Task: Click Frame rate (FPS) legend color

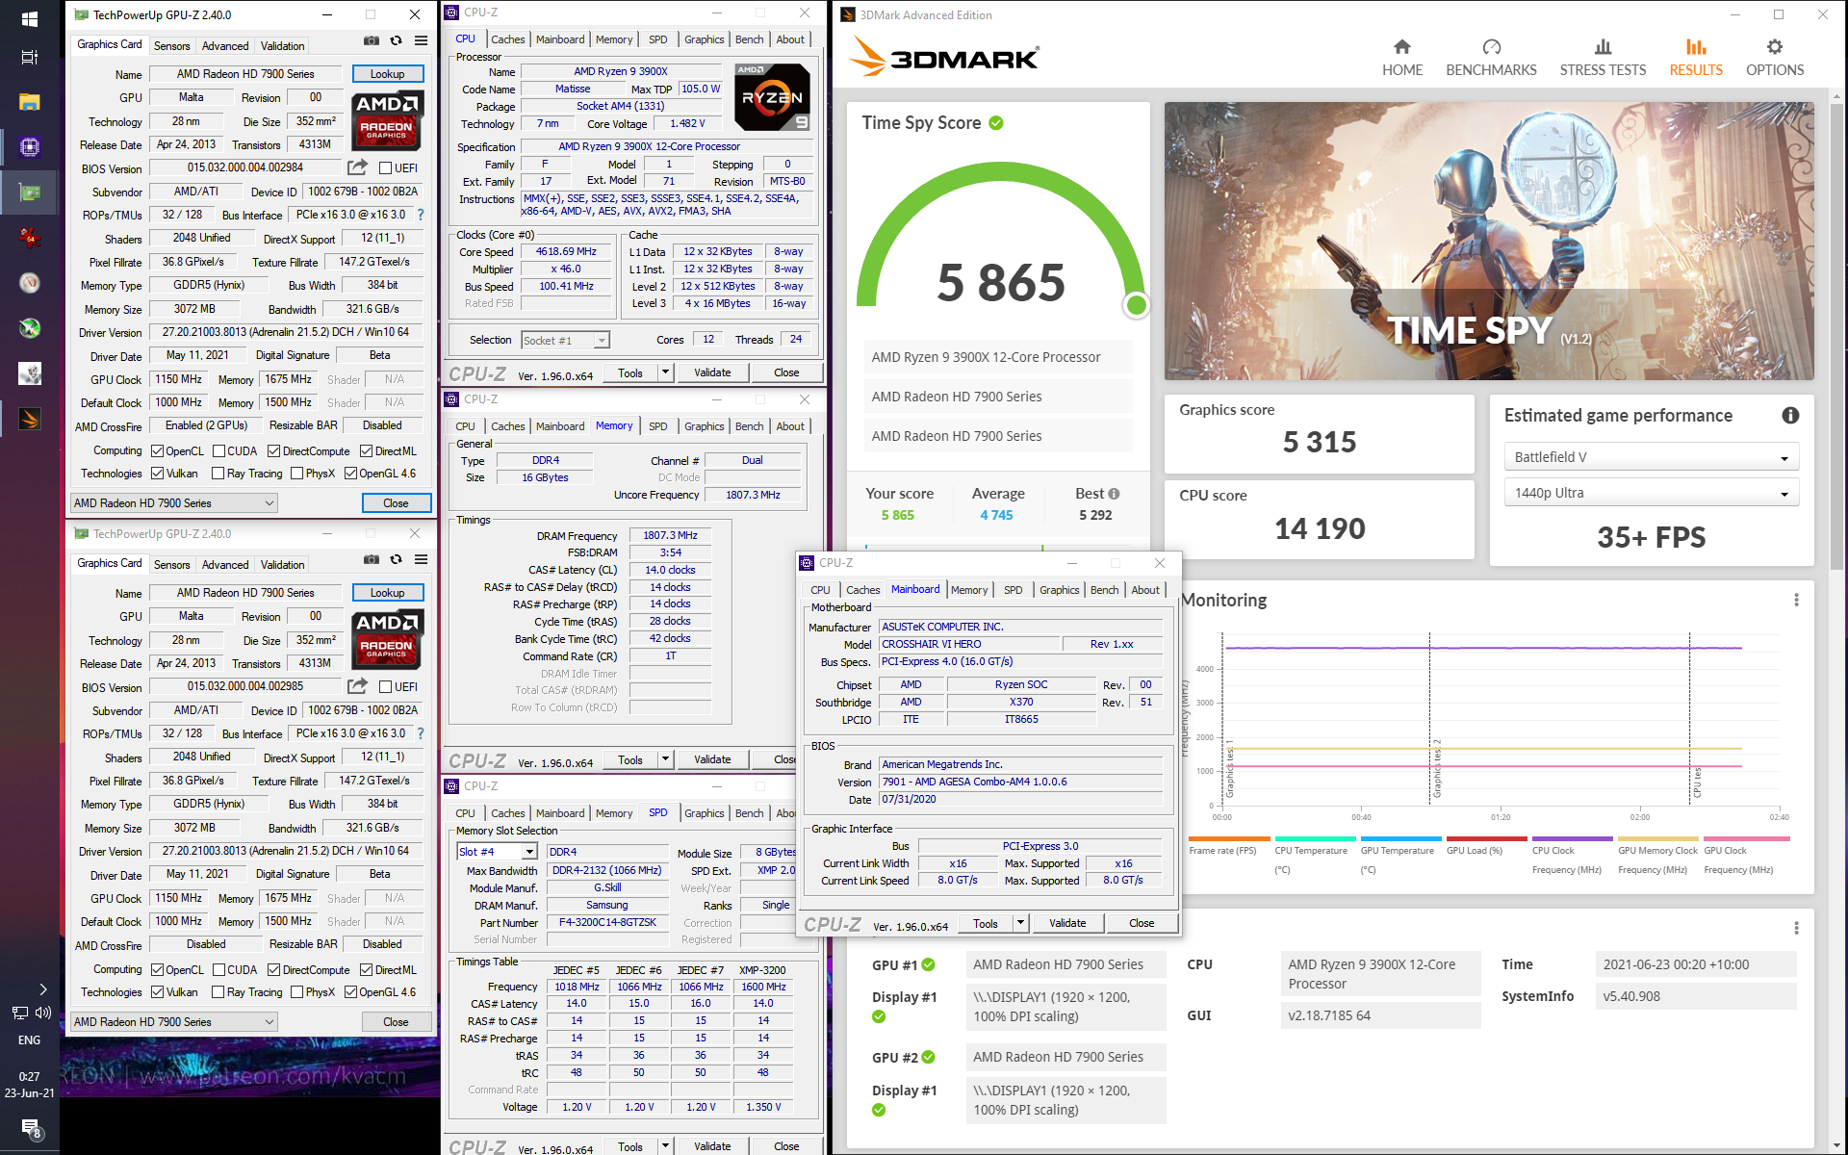Action: pos(1229,839)
